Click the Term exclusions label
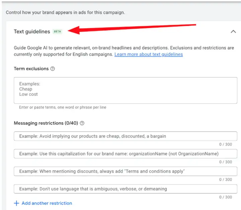Screen dimensions: 241x210 pyautogui.click(x=31, y=69)
